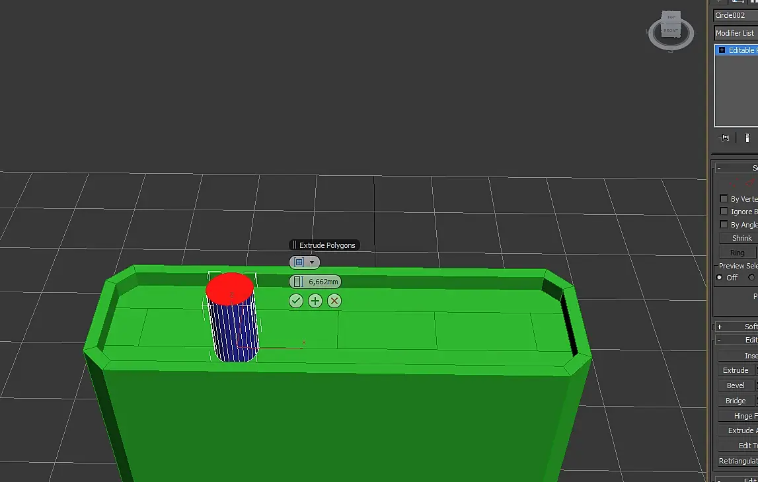This screenshot has width=758, height=482.
Task: Click the extrude height value field
Action: (x=323, y=282)
